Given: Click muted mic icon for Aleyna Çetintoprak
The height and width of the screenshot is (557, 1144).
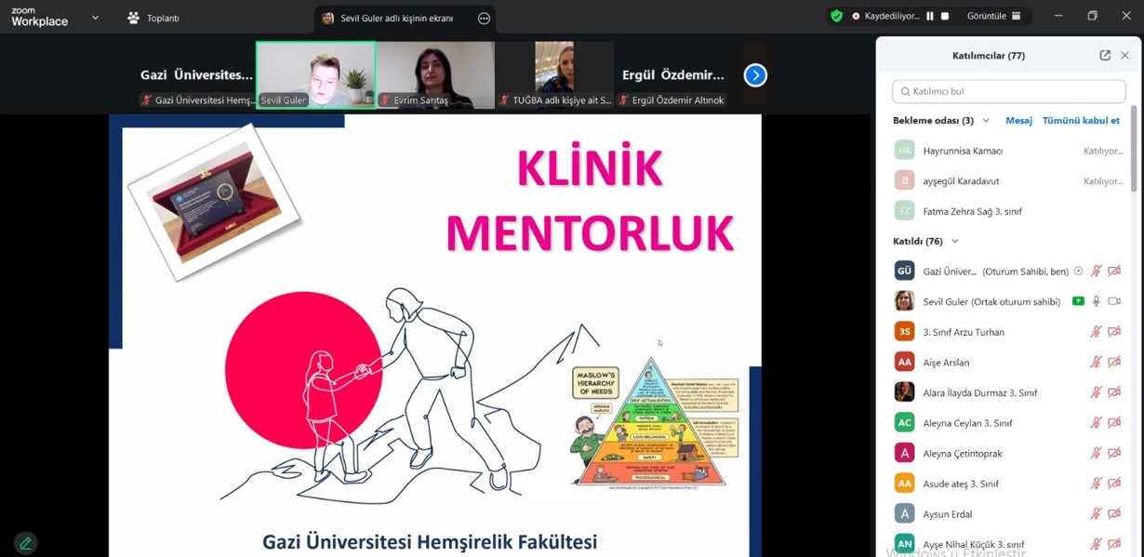Looking at the screenshot, I should point(1096,453).
